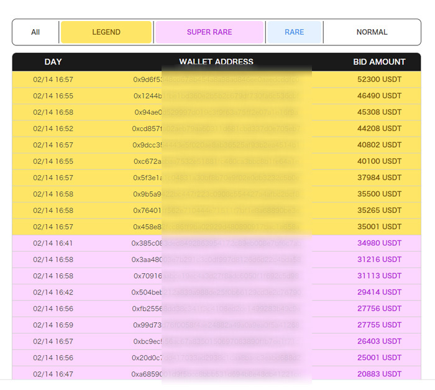The width and height of the screenshot is (435, 390).
Task: Click the DAY column header
Action: coord(53,62)
